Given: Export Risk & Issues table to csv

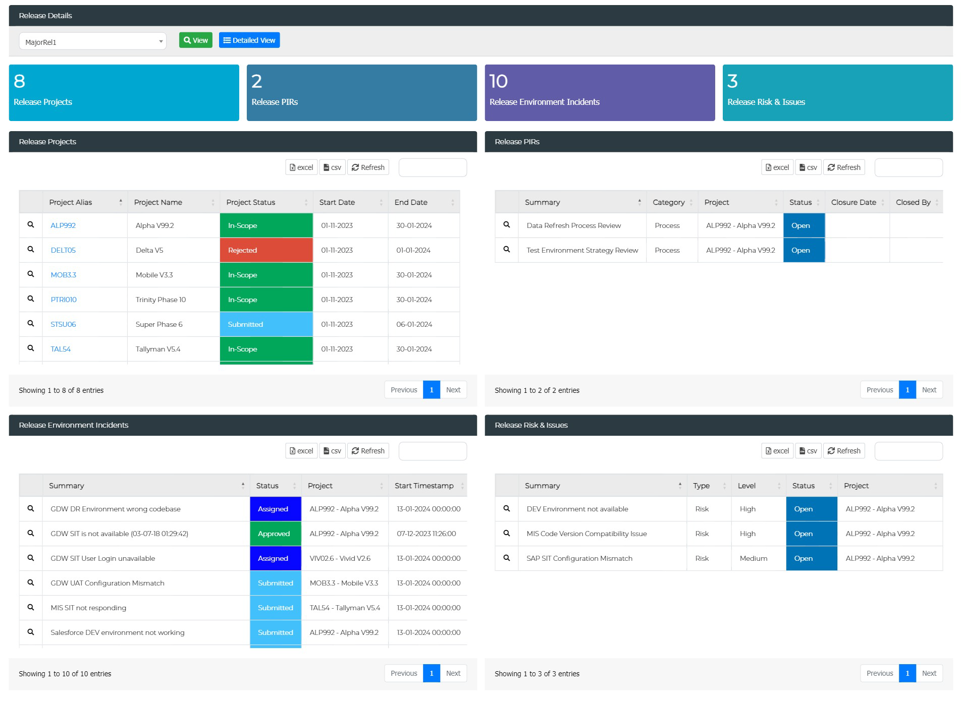Looking at the screenshot, I should pos(809,451).
